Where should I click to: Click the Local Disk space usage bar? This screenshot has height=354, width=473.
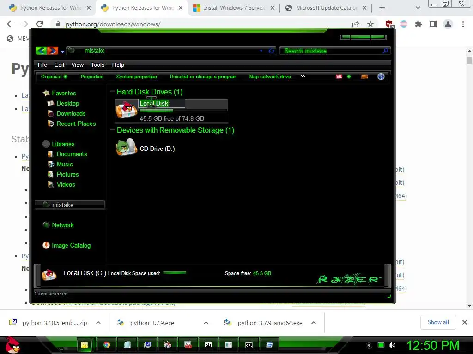click(x=183, y=111)
